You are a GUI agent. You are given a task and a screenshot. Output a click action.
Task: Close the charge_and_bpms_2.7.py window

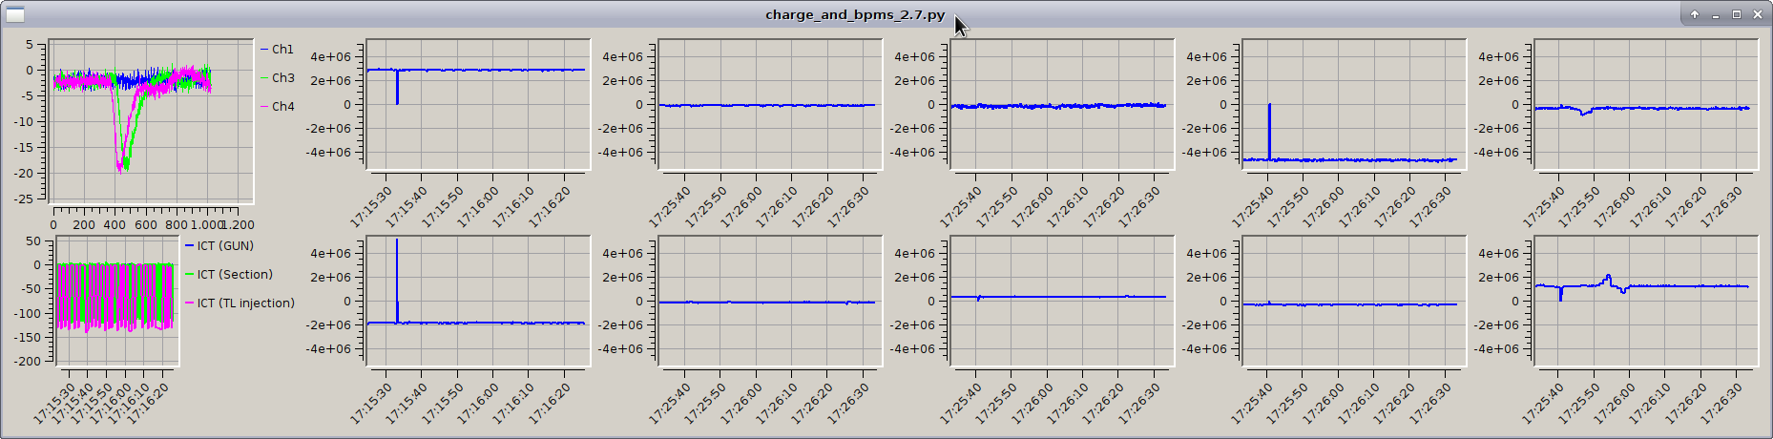coord(1758,14)
